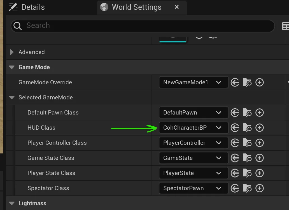The width and height of the screenshot is (289, 210).
Task: Browse to Game State Class in Content Browser
Action: [x=247, y=158]
